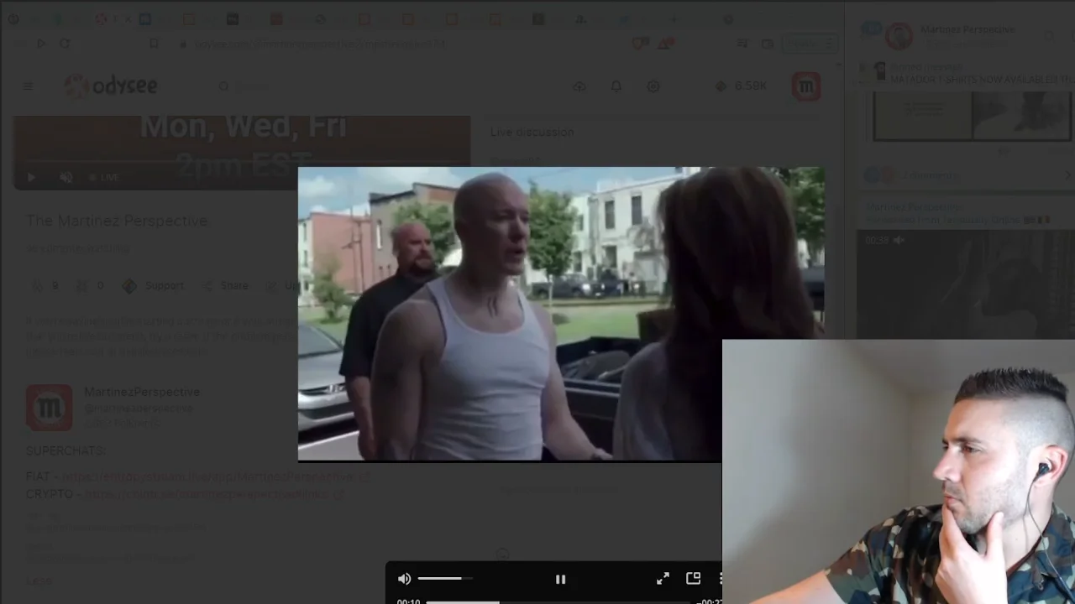Open the Brave shields icon
Image resolution: width=1075 pixels, height=604 pixels.
click(640, 44)
